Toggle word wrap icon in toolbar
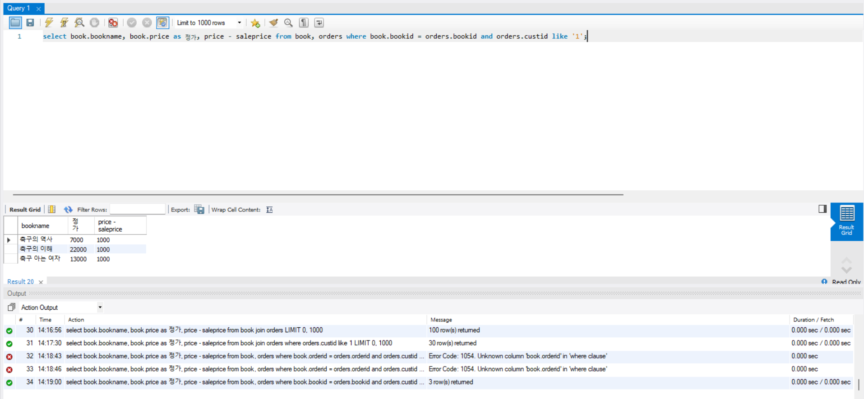This screenshot has width=864, height=399. coord(319,23)
